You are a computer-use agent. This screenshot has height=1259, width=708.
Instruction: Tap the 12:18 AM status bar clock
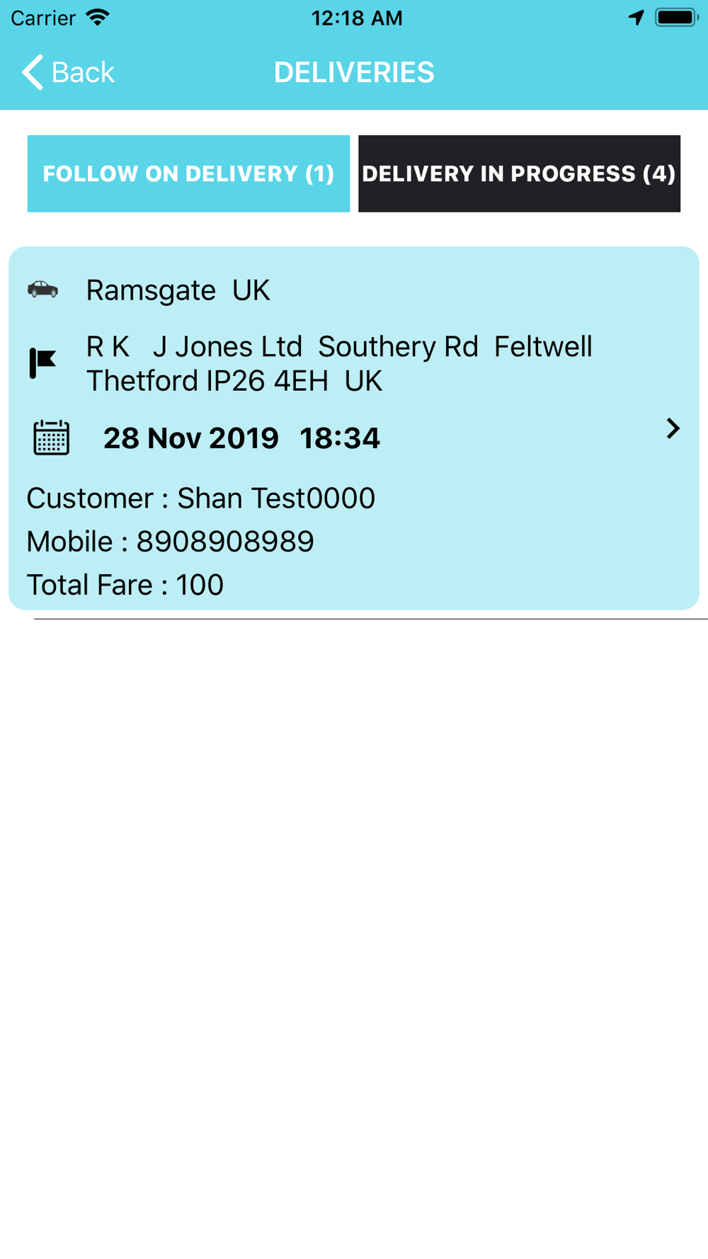pyautogui.click(x=357, y=18)
